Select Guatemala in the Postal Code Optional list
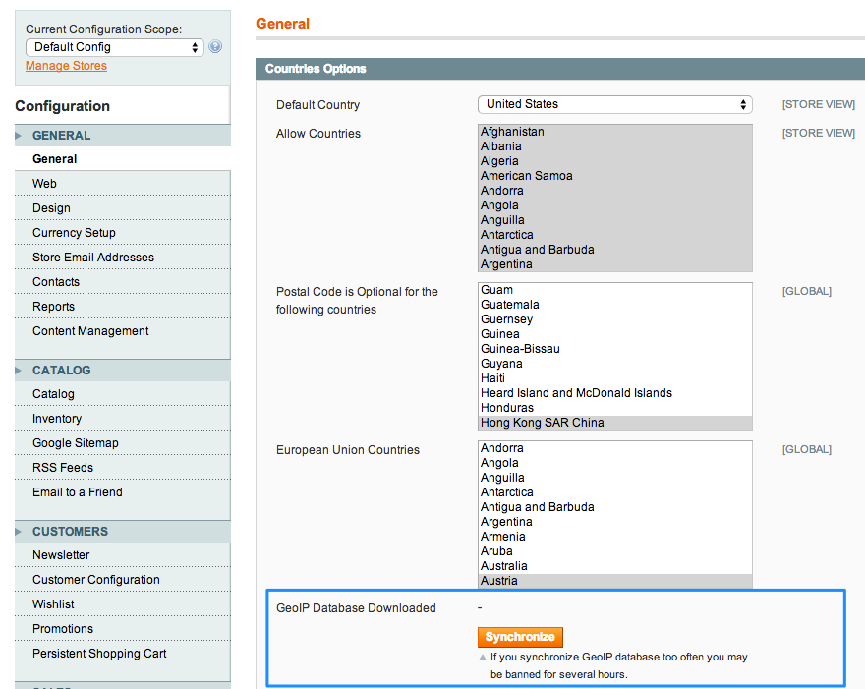The width and height of the screenshot is (865, 689). 614,305
